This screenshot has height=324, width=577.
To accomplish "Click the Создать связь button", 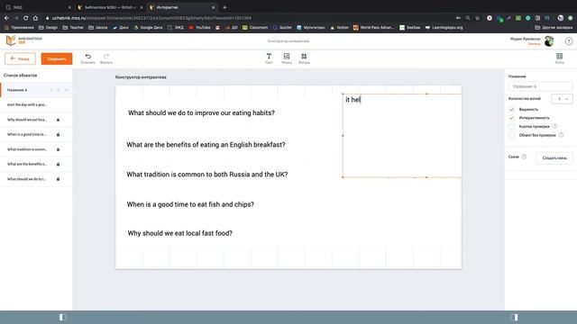I will coord(554,158).
